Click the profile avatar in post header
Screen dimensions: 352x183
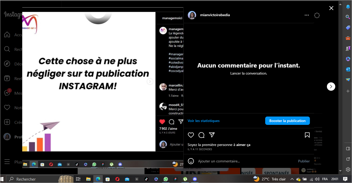192,15
